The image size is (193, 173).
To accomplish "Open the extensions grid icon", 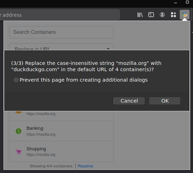I will [174, 15].
